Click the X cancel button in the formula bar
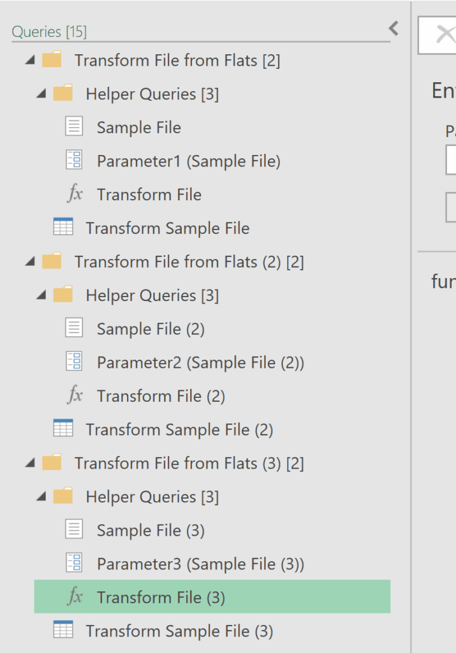Image resolution: width=456 pixels, height=653 pixels. click(443, 34)
